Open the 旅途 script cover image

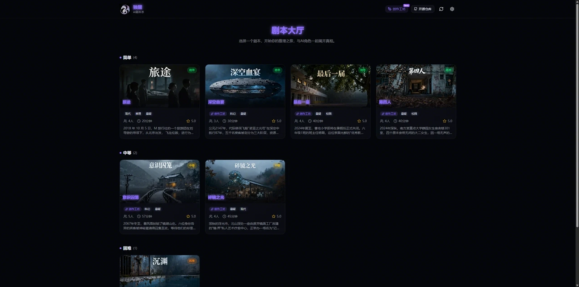pos(160,86)
